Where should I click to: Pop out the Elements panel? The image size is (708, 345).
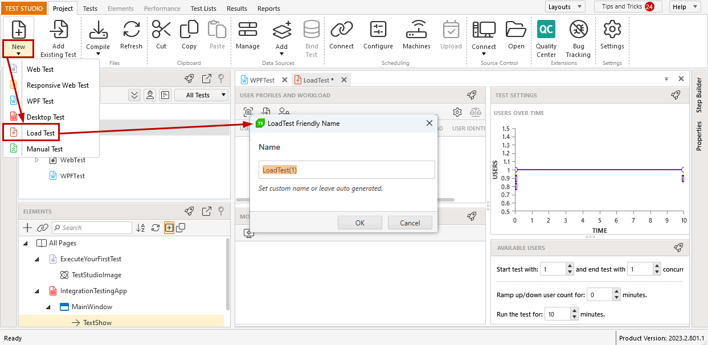click(x=207, y=211)
